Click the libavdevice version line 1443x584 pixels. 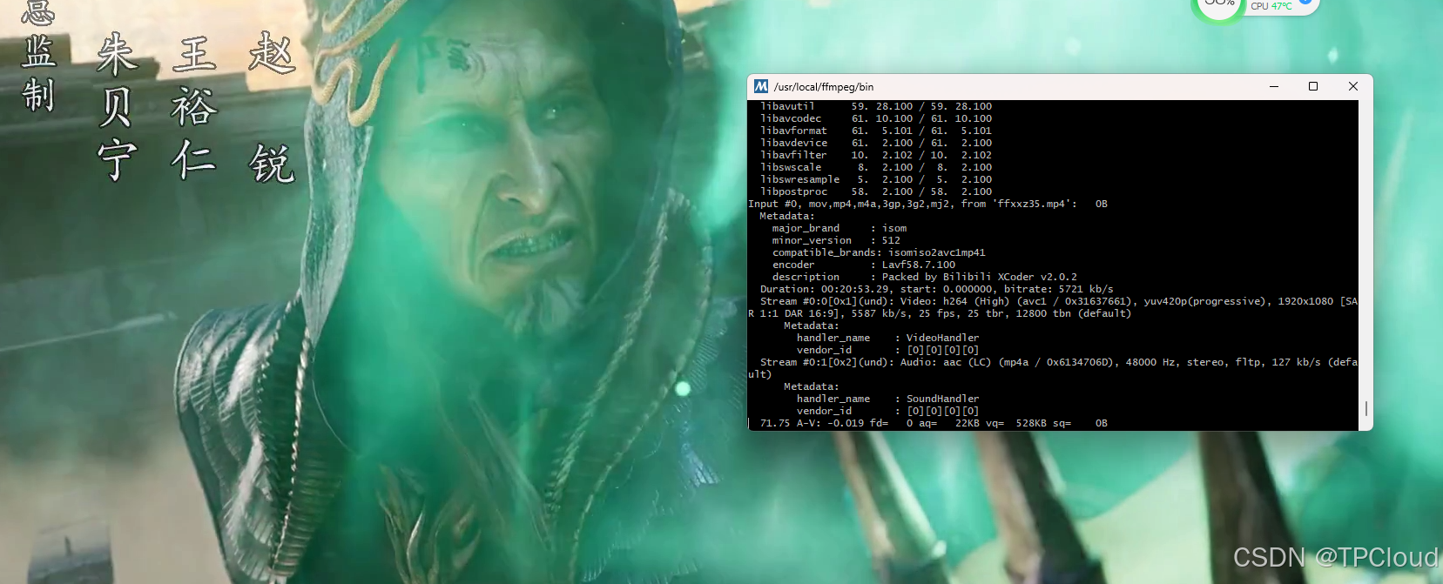(876, 143)
